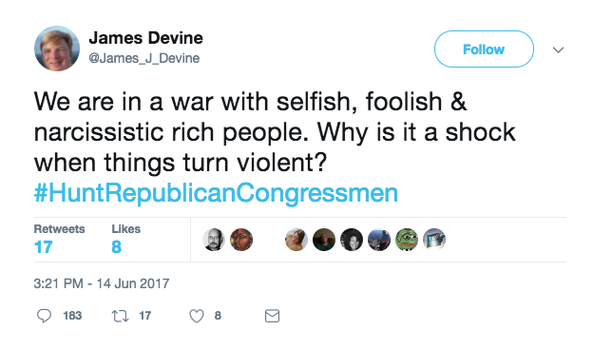
Task: Open the 3:21 PM - 14 Jun 2017 timestamp
Action: tap(102, 283)
